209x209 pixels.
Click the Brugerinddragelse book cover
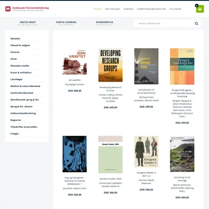pos(182,67)
